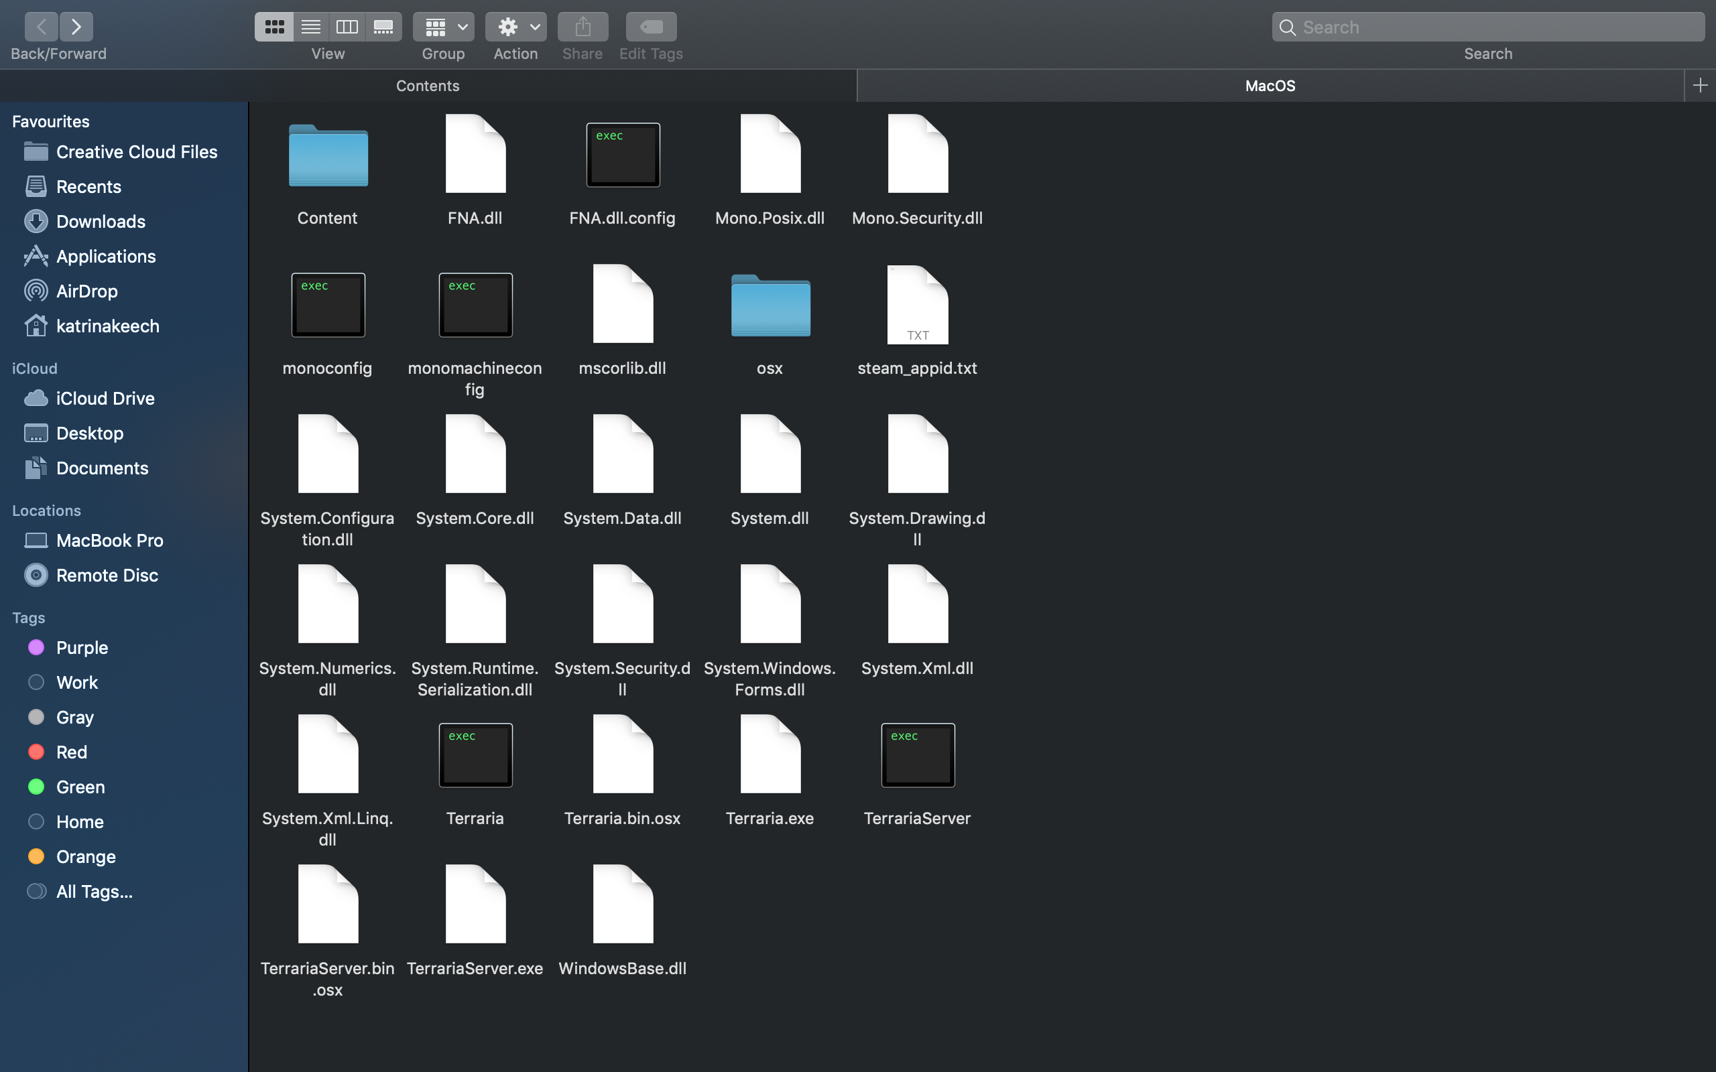1716x1072 pixels.
Task: Click into the Search field
Action: 1488,27
